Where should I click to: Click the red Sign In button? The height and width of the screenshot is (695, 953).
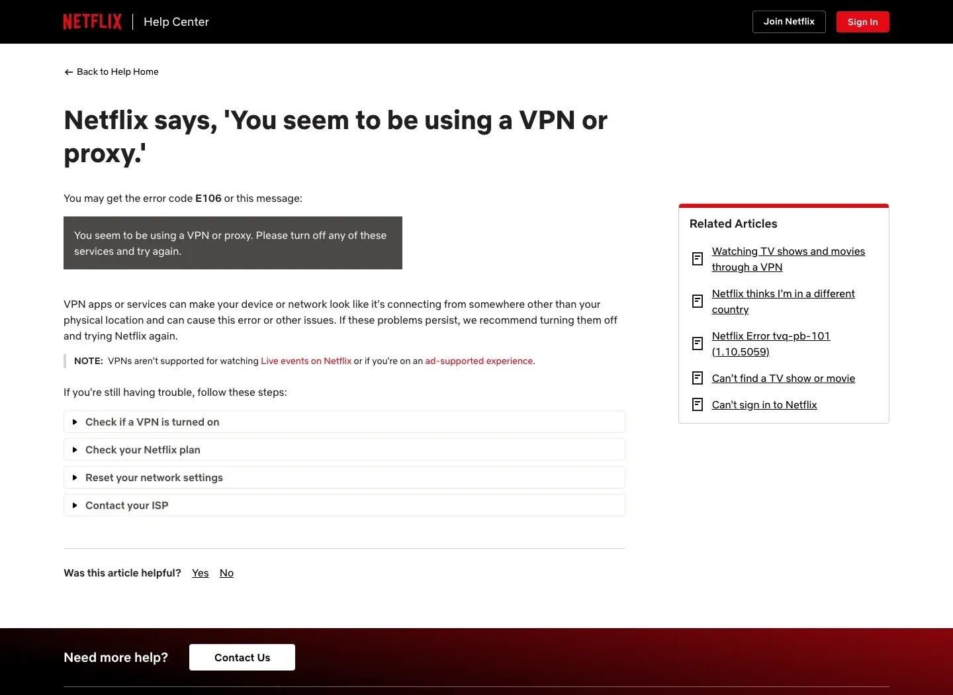click(862, 22)
